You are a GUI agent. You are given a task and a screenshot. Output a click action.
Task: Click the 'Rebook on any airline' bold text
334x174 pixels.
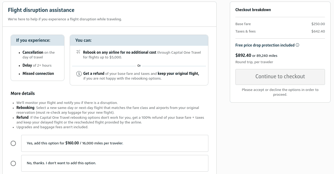click(120, 52)
